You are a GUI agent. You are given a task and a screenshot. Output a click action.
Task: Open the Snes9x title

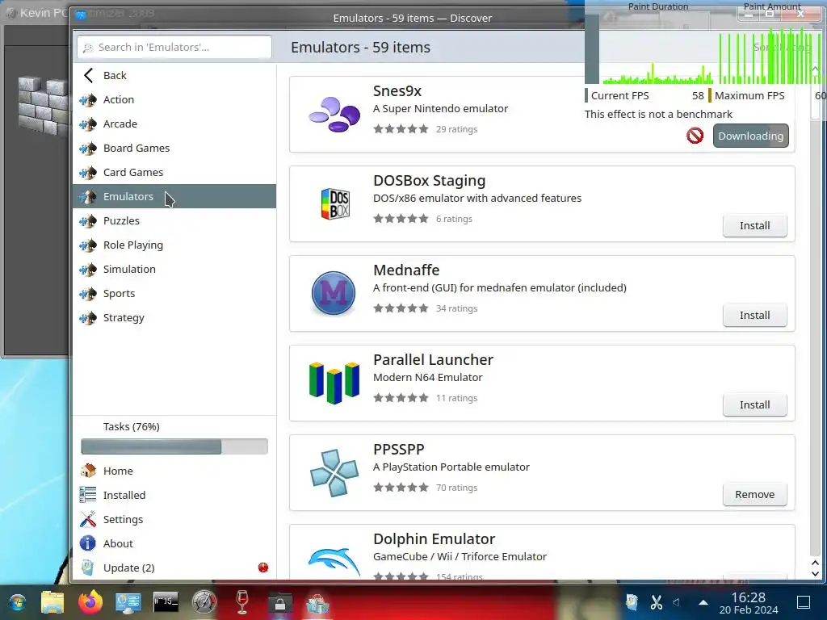click(x=397, y=91)
